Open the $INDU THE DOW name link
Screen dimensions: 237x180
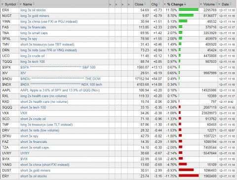[60, 79]
